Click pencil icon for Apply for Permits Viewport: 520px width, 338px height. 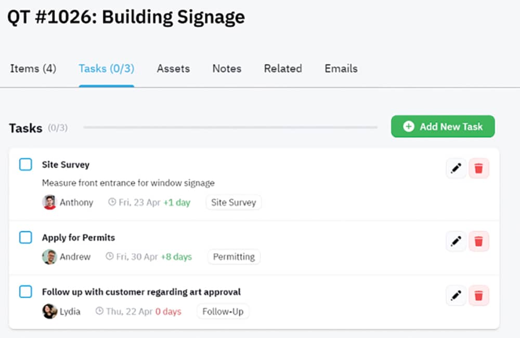click(x=456, y=241)
